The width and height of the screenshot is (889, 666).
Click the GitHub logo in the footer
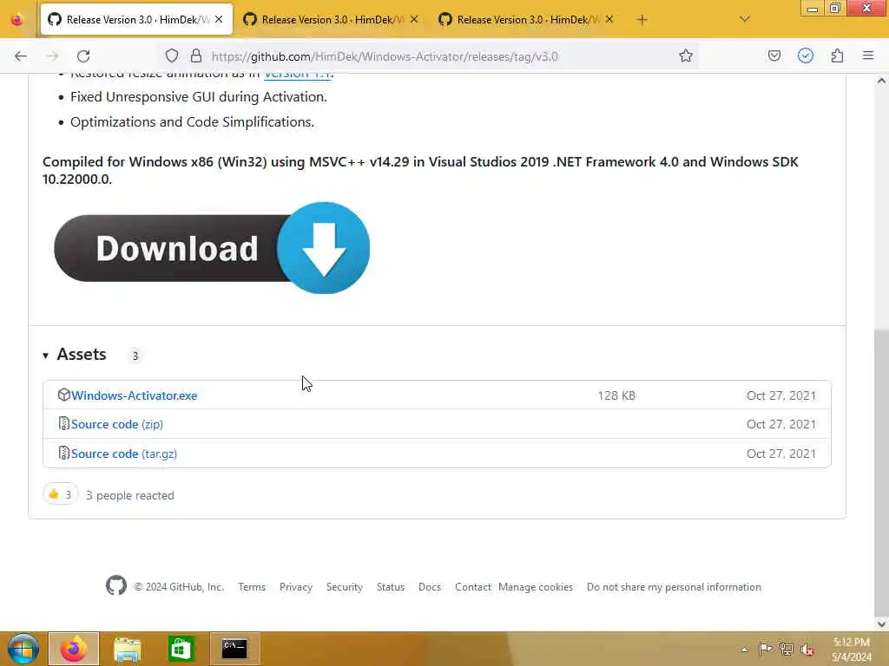[116, 585]
